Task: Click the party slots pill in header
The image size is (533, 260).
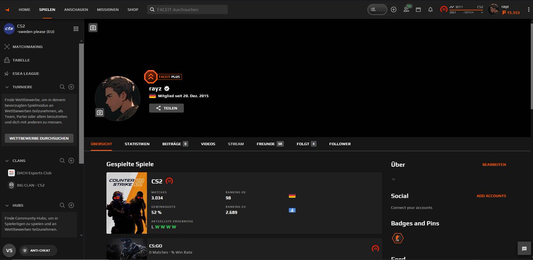Action: click(377, 9)
